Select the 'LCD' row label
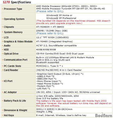The height and width of the screenshot is (118, 113). pos(6,37)
